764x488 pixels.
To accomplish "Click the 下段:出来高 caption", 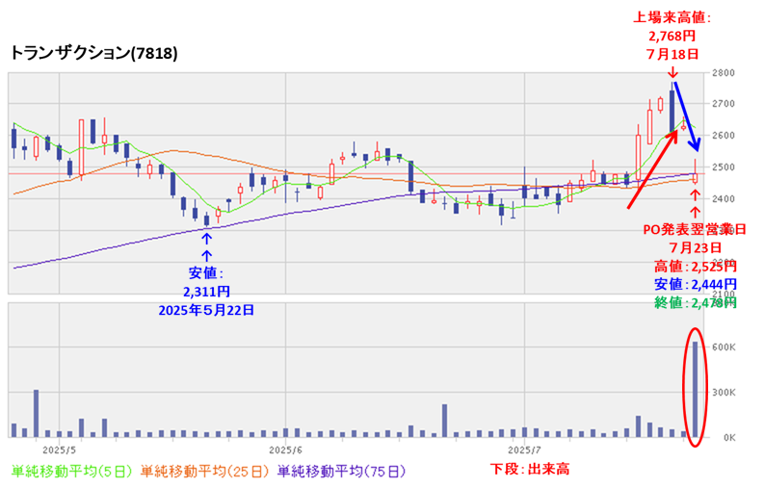I will (x=530, y=470).
